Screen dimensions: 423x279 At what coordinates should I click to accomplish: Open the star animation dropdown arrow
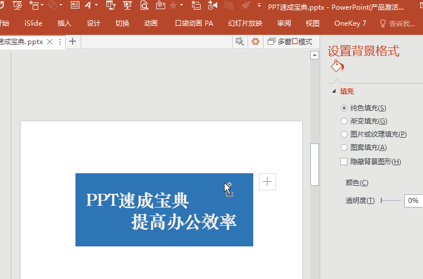tap(181, 5)
